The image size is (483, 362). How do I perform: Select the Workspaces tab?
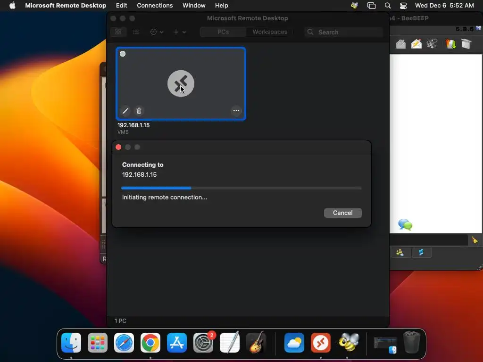tap(269, 32)
